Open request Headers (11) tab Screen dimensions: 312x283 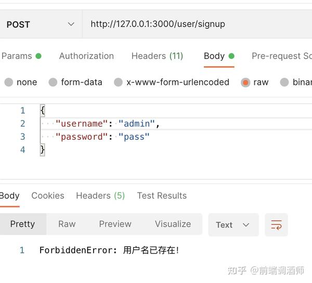point(157,56)
